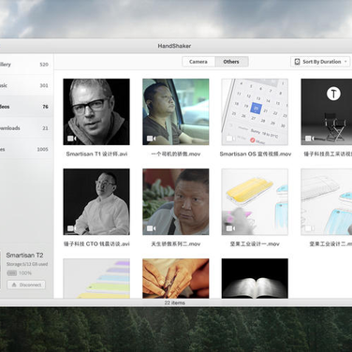
Task: Select the Music sidebar item (301)
Action: (26, 85)
